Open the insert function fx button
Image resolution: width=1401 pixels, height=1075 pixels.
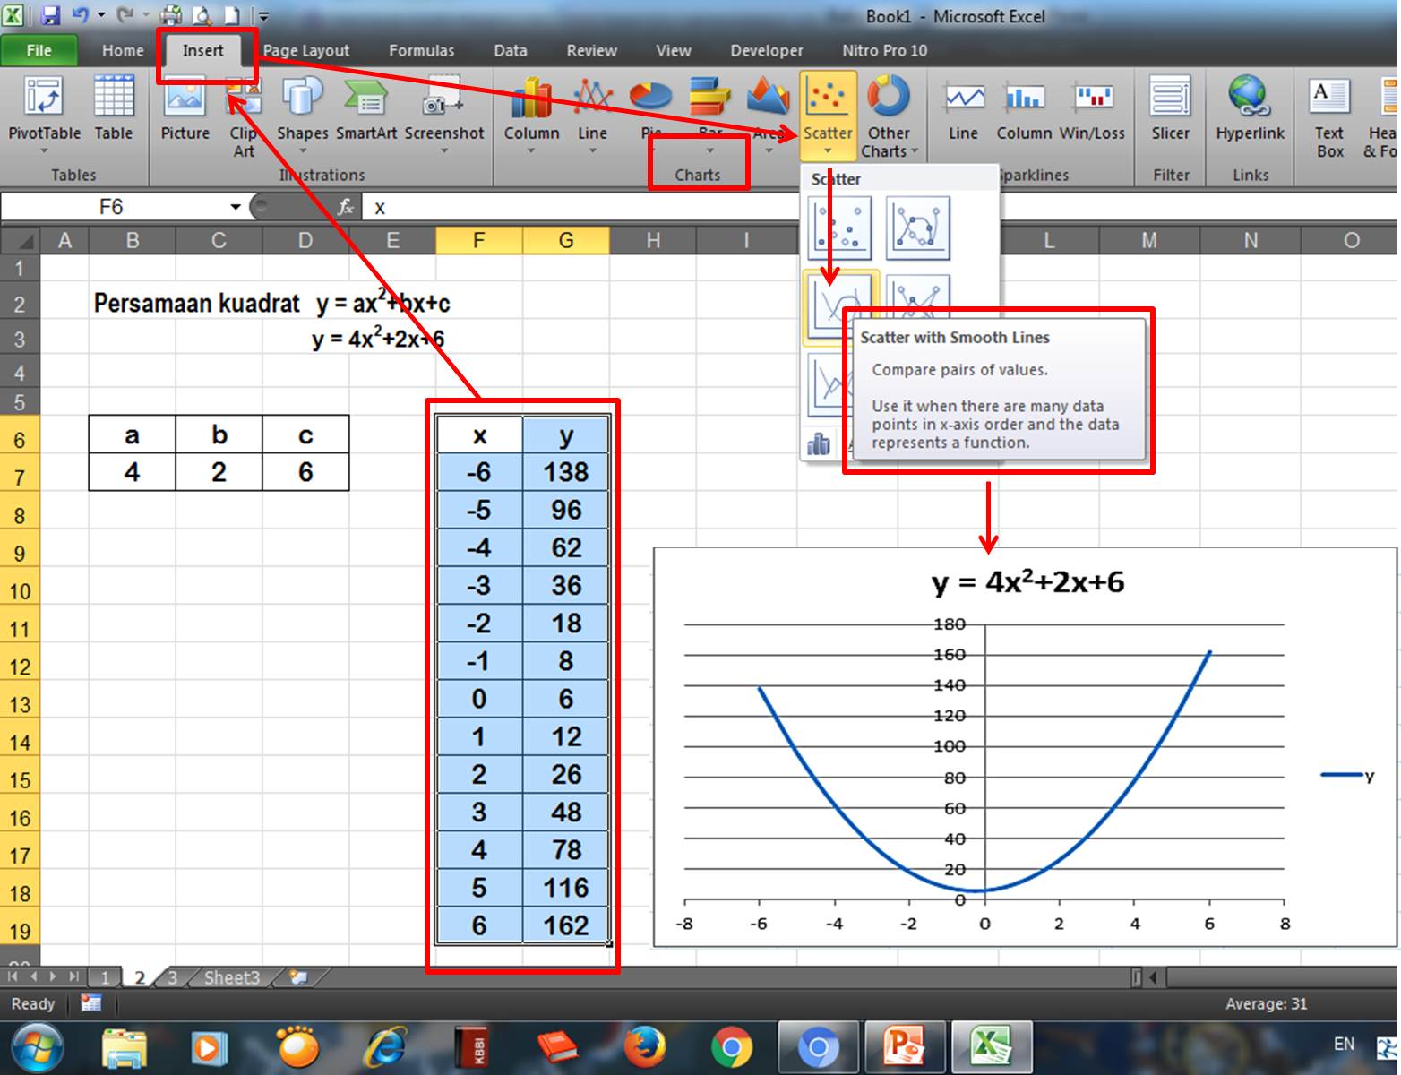pyautogui.click(x=346, y=207)
